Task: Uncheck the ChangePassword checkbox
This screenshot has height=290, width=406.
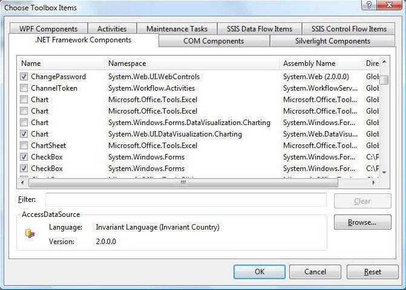Action: point(24,77)
